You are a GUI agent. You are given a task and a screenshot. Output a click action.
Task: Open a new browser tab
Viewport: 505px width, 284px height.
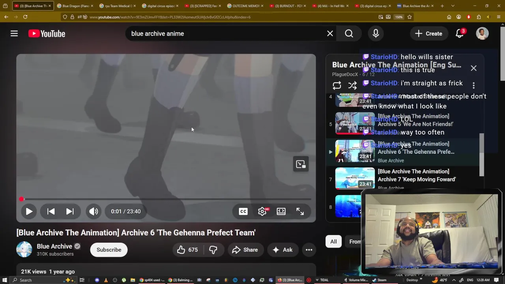click(442, 6)
